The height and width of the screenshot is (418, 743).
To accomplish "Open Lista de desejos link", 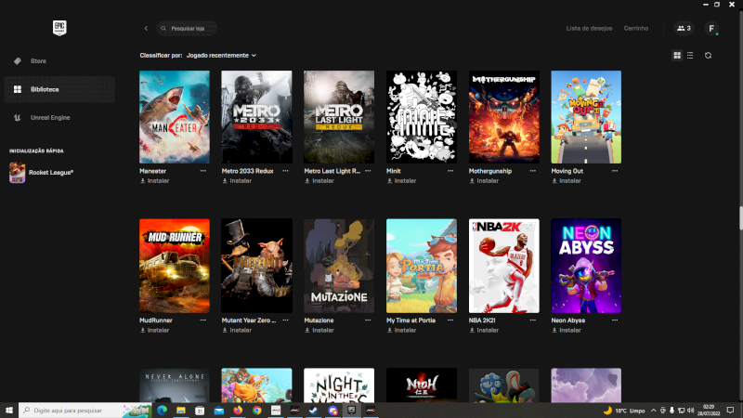I will pyautogui.click(x=589, y=29).
